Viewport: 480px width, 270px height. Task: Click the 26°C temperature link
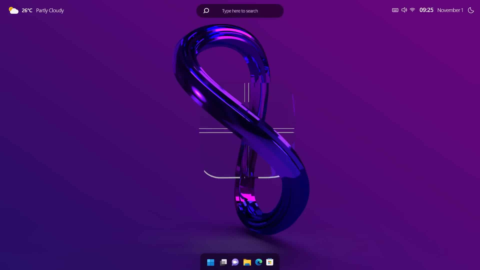tap(27, 10)
